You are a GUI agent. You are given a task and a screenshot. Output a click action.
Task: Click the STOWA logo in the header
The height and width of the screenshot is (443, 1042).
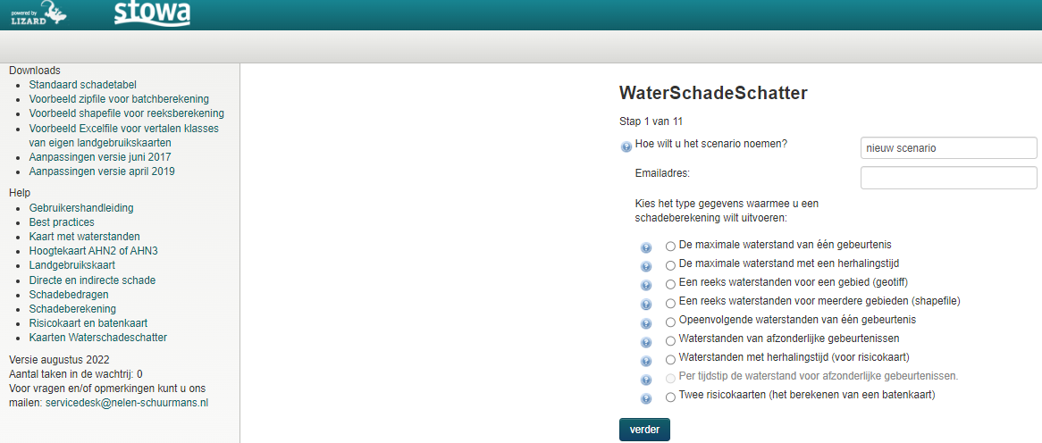[152, 13]
